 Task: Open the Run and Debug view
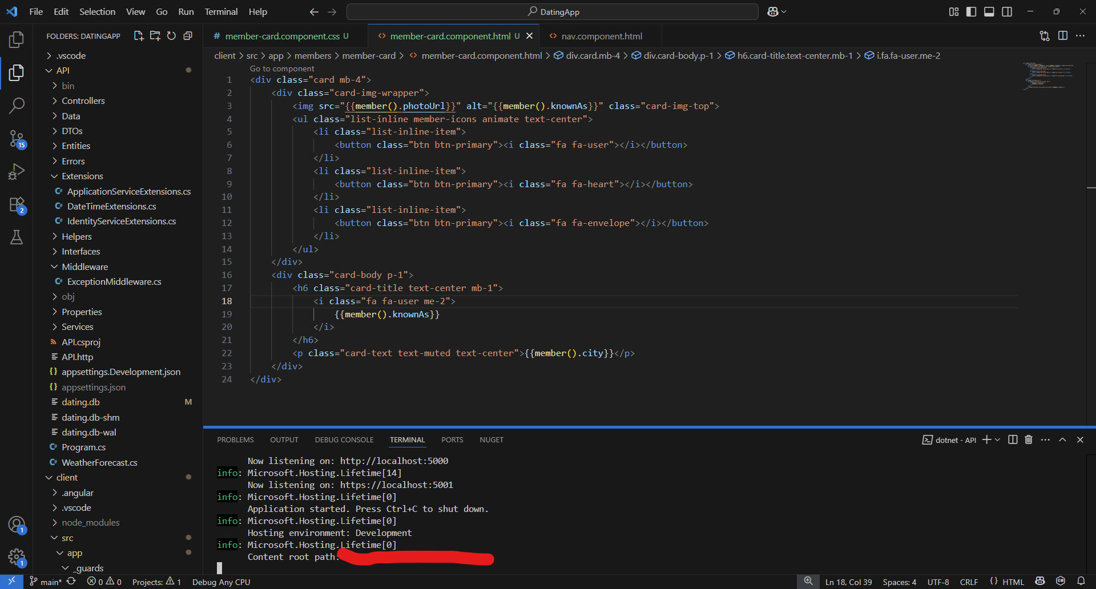(17, 171)
